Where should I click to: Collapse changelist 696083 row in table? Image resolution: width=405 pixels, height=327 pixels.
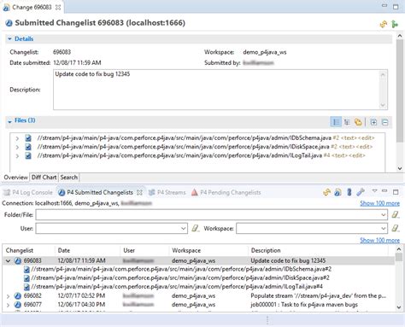point(9,260)
